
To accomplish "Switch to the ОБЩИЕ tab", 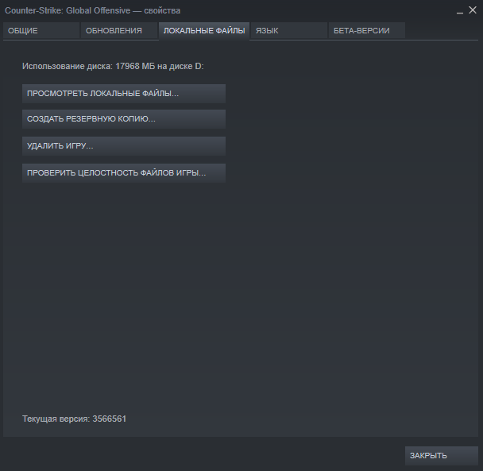I will click(41, 30).
